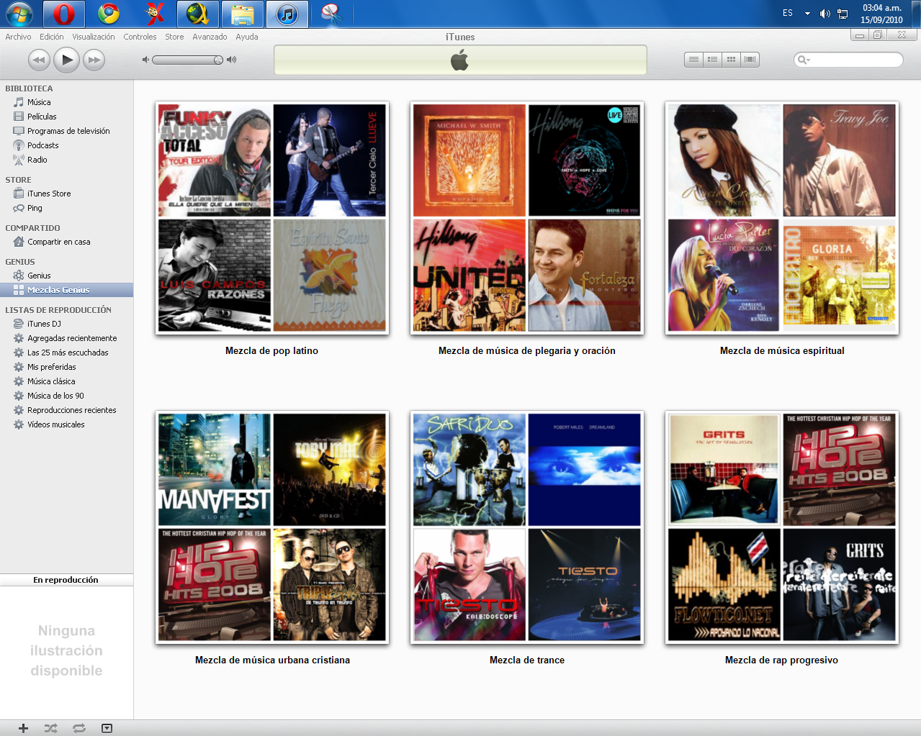Switch to grid view
This screenshot has height=736, width=921.
pyautogui.click(x=731, y=60)
